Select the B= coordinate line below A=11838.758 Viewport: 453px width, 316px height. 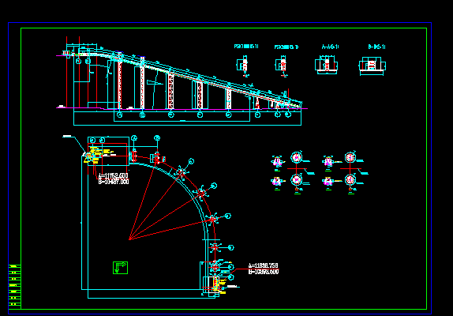coord(264,272)
